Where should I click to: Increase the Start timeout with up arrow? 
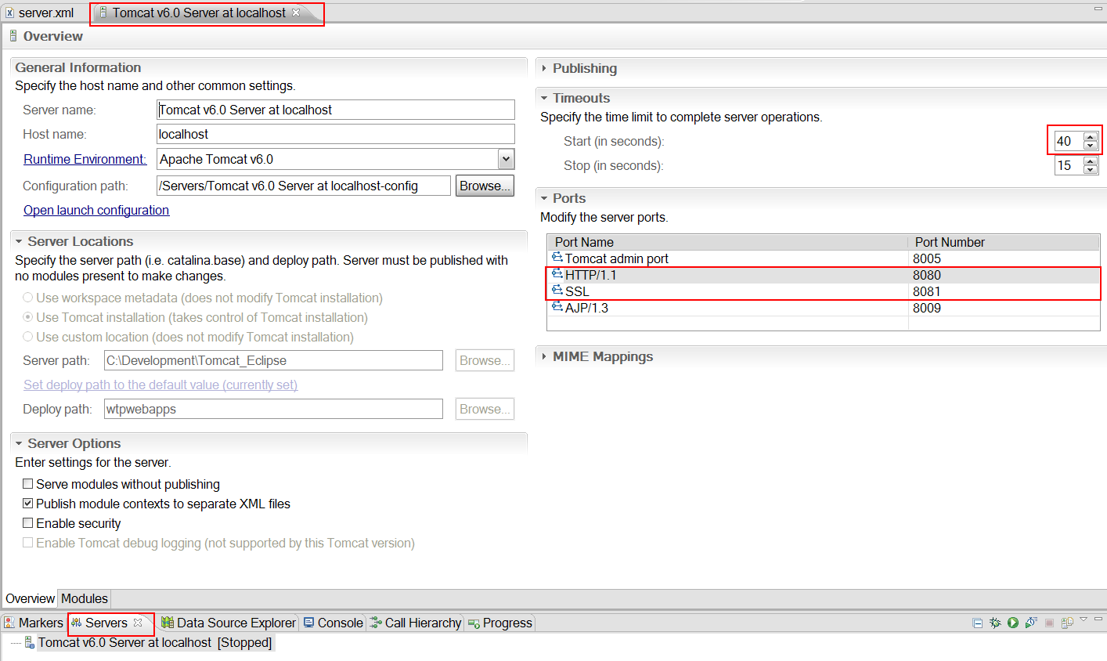[x=1091, y=137]
